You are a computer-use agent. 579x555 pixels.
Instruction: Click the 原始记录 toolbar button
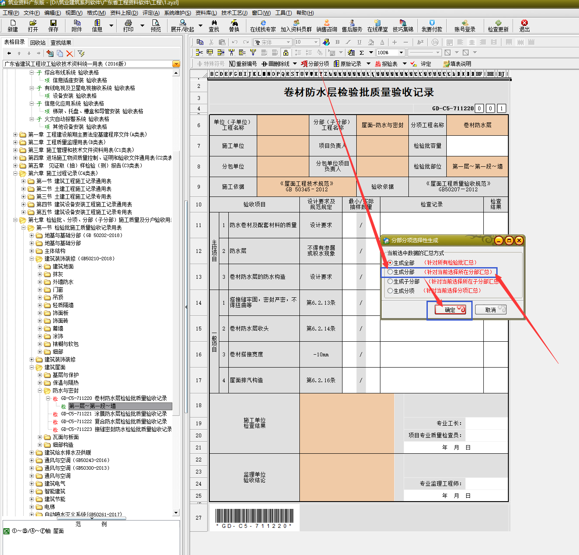point(348,64)
